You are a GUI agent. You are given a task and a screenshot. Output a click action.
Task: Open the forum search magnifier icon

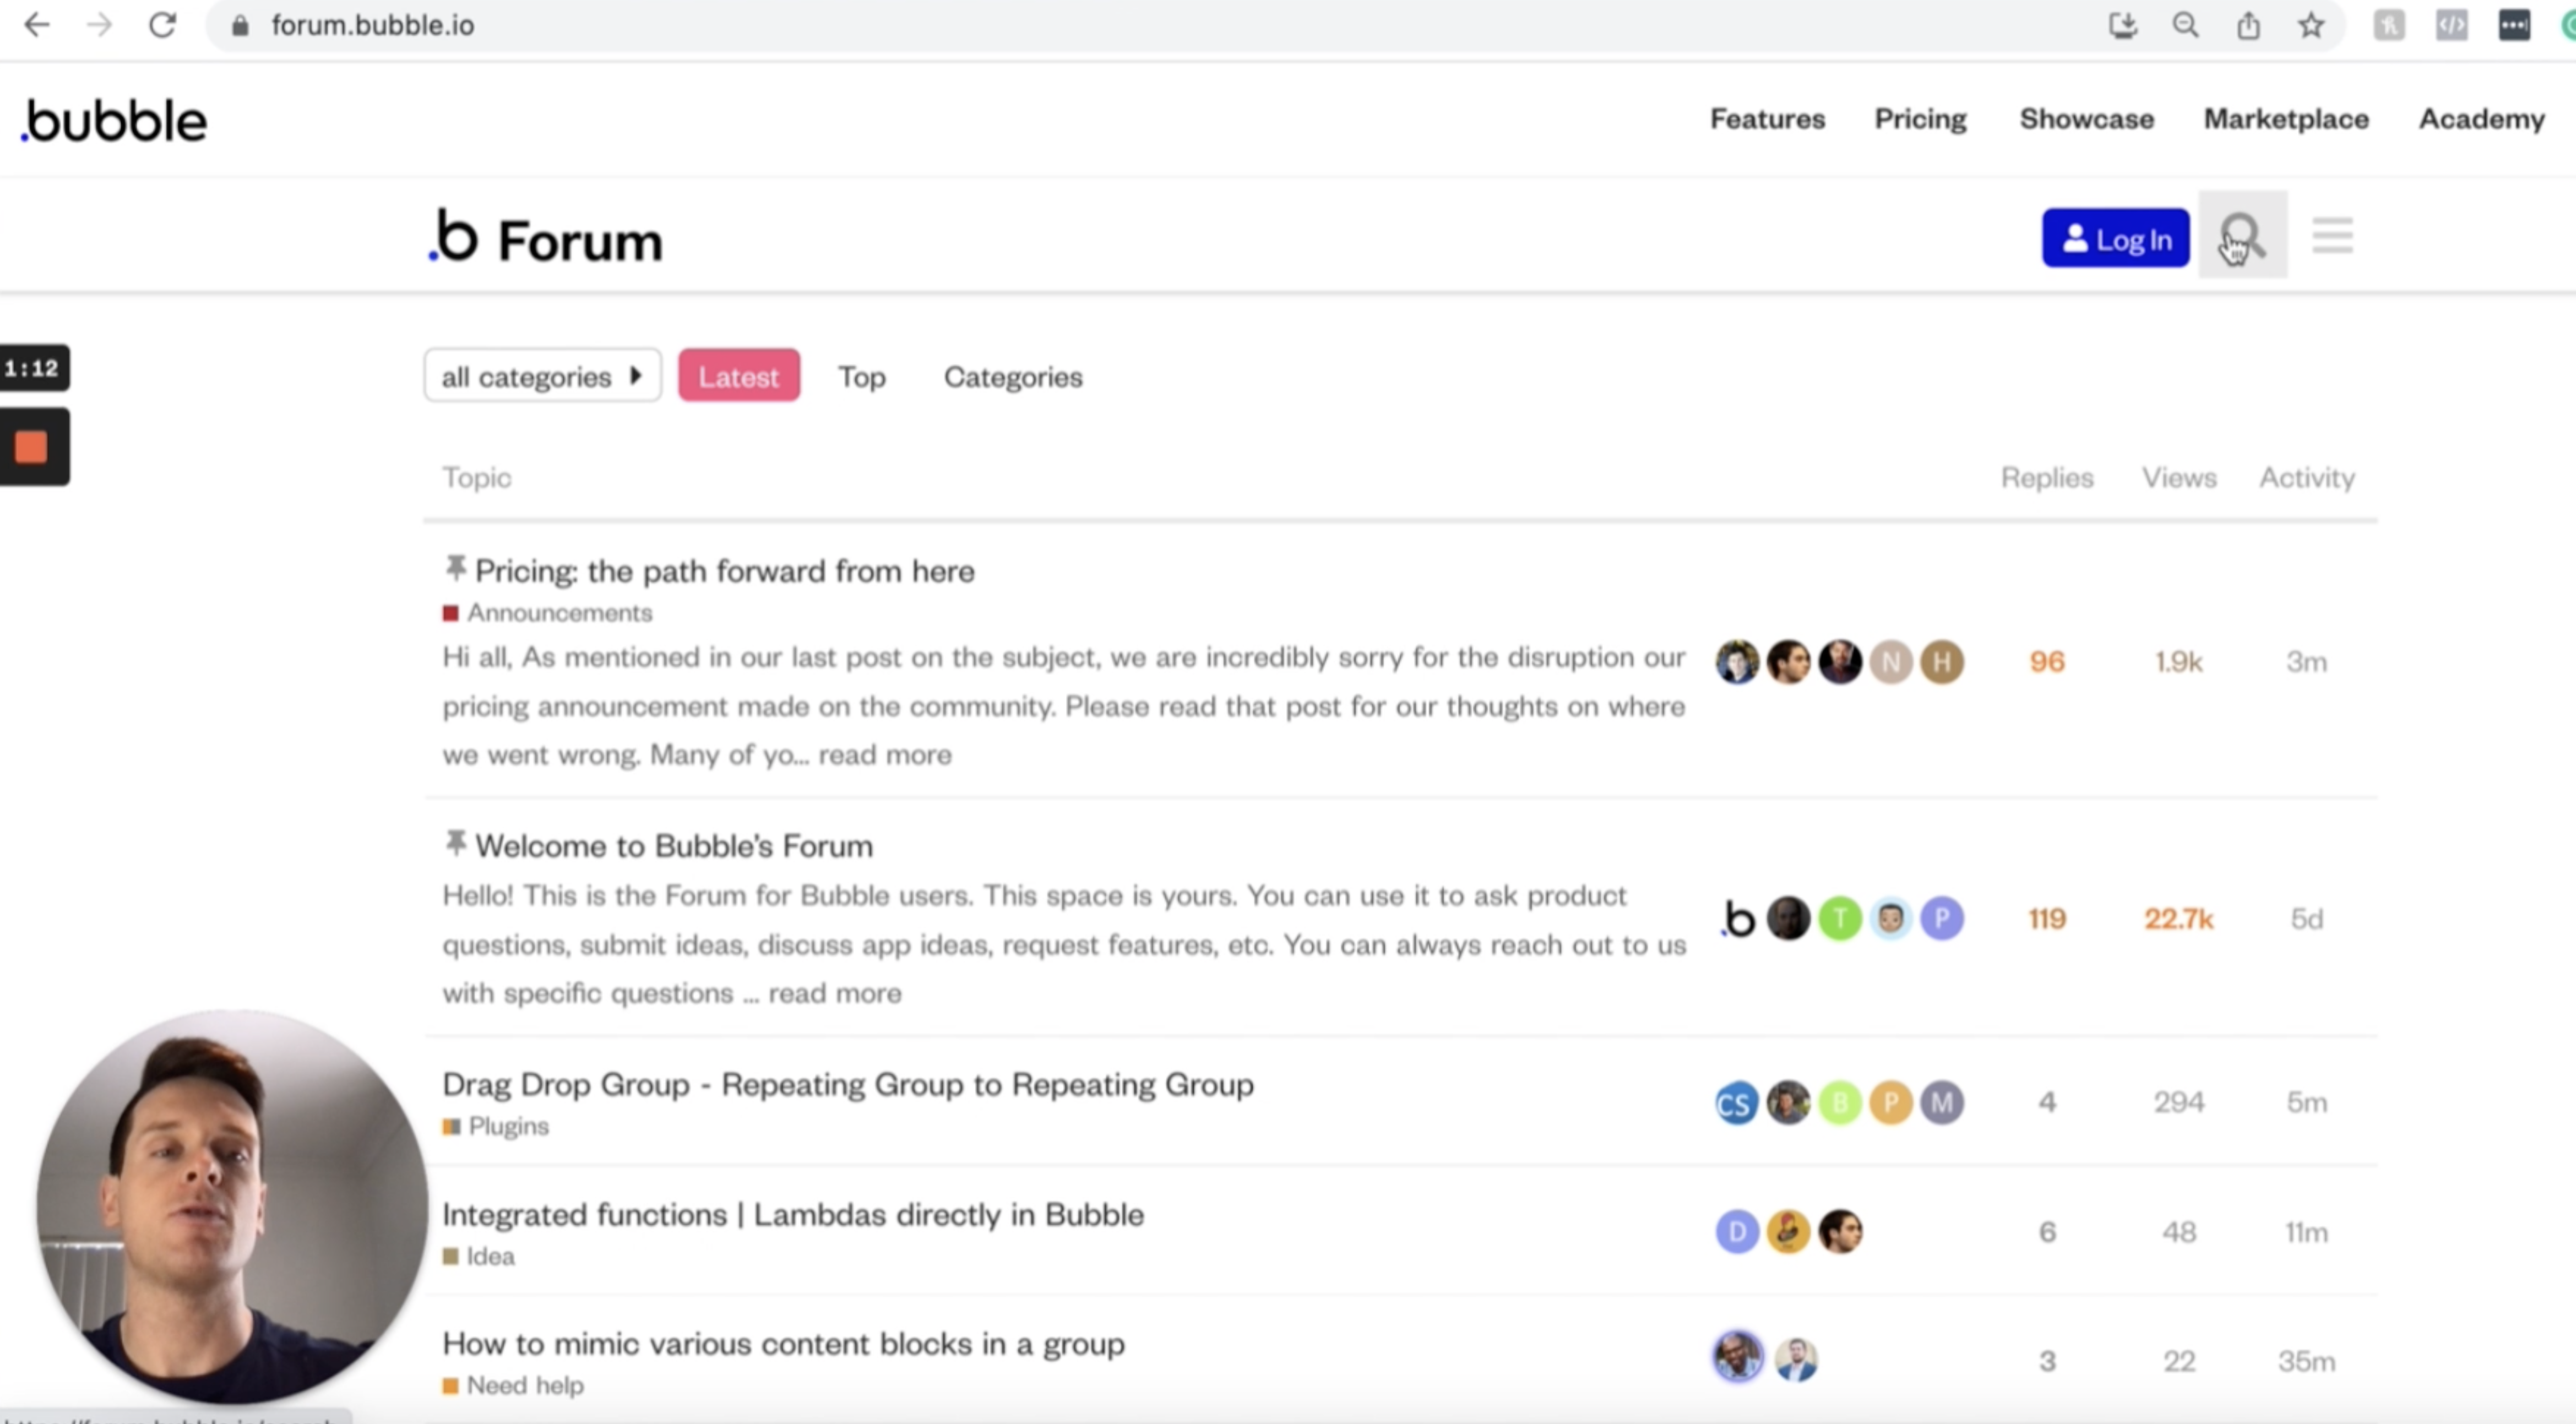point(2241,237)
